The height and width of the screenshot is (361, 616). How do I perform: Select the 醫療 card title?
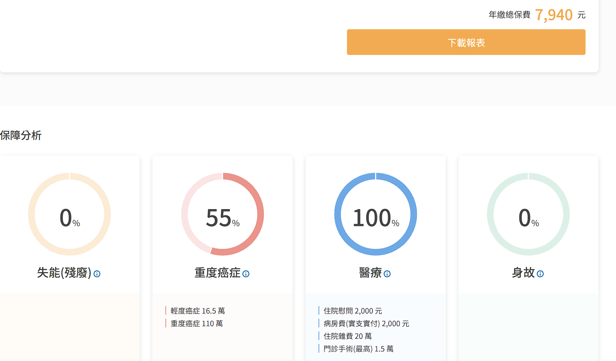coord(370,273)
